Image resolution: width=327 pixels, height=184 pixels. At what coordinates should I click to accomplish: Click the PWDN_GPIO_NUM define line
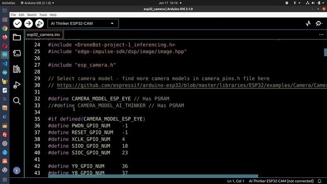[x=88, y=126]
